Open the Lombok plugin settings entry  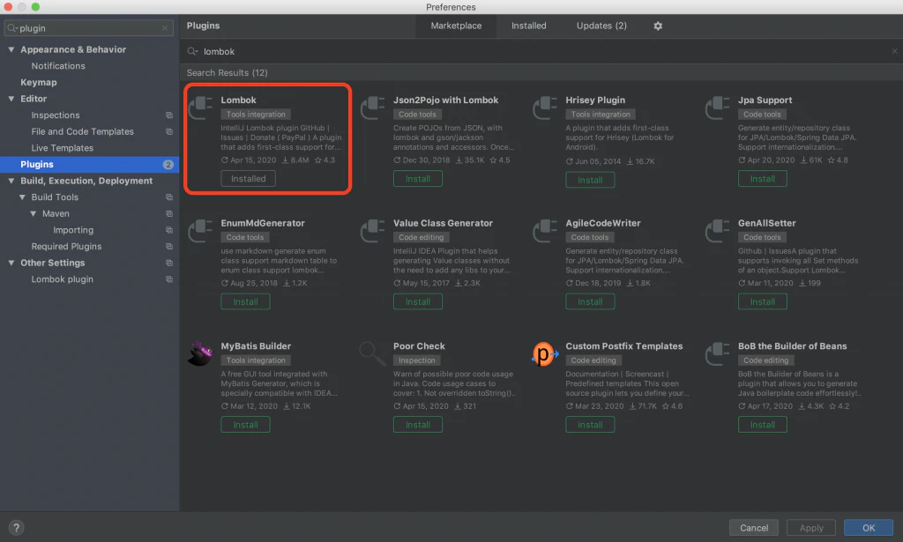click(x=63, y=279)
